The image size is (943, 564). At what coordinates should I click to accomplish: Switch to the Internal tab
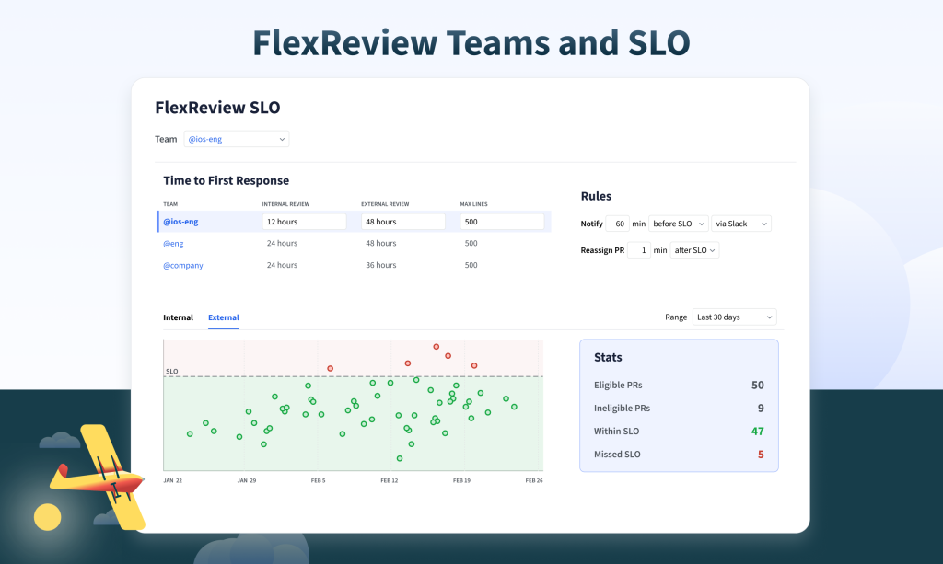pos(178,317)
